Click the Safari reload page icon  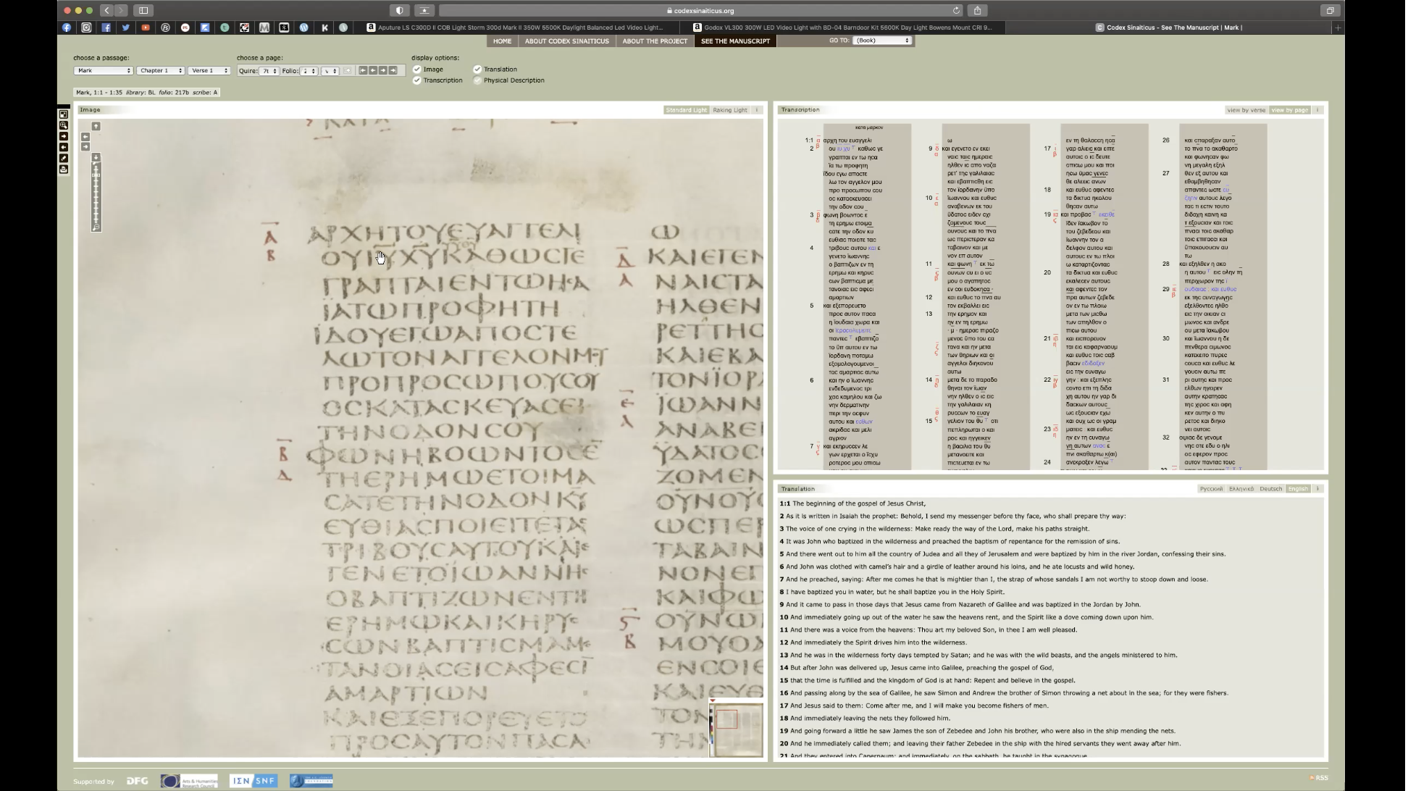point(956,10)
